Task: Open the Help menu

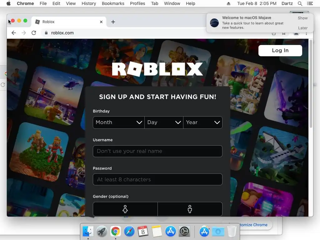Action: (190, 3)
